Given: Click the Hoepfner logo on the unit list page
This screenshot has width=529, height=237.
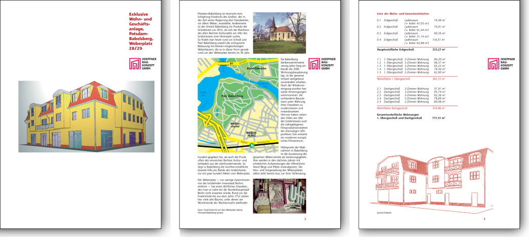Looking at the screenshot, I should click(x=494, y=64).
